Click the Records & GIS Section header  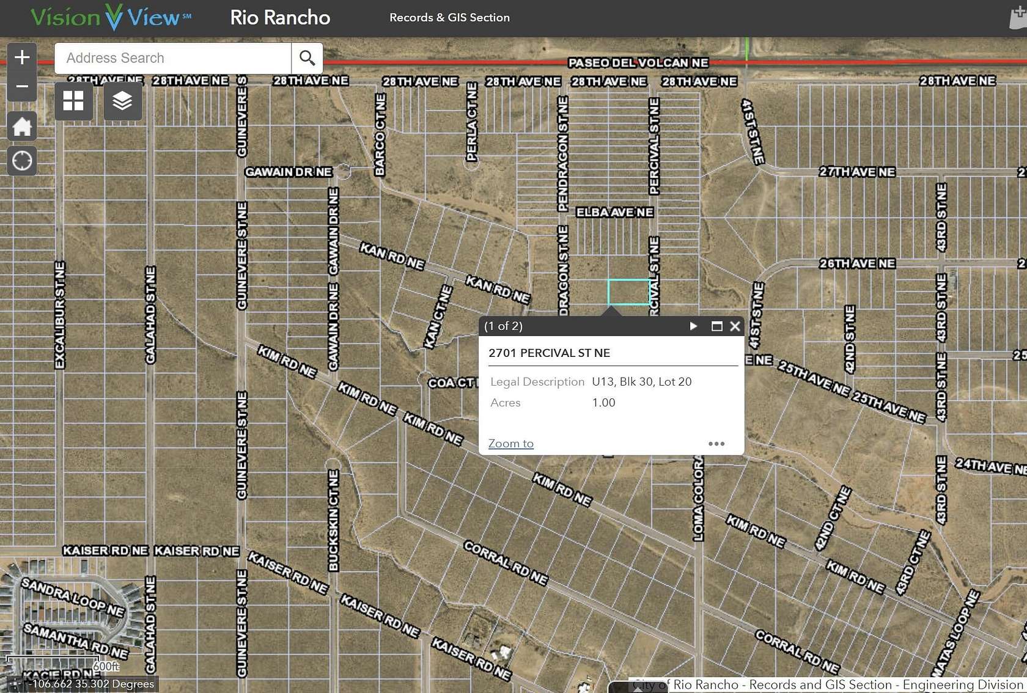(x=449, y=17)
